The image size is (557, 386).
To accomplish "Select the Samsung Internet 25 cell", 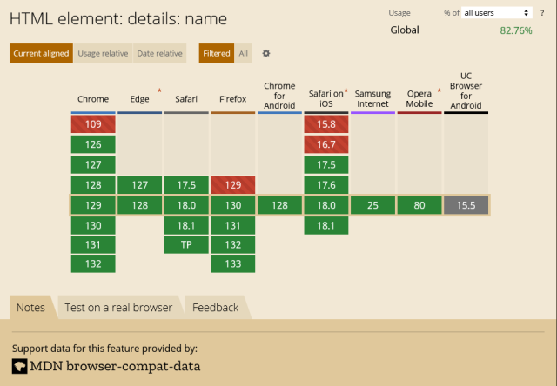I will tap(372, 205).
